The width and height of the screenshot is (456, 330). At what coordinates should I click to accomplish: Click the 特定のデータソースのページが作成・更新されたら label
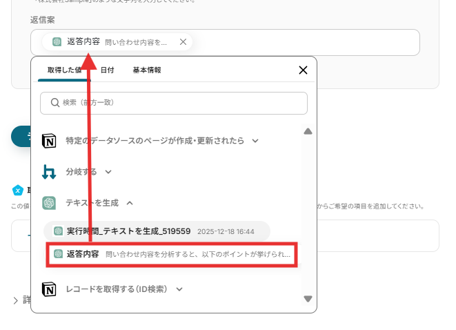pyautogui.click(x=155, y=141)
